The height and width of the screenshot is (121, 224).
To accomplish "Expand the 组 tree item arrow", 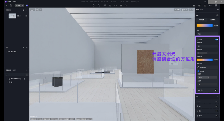I will (x=7, y=82).
